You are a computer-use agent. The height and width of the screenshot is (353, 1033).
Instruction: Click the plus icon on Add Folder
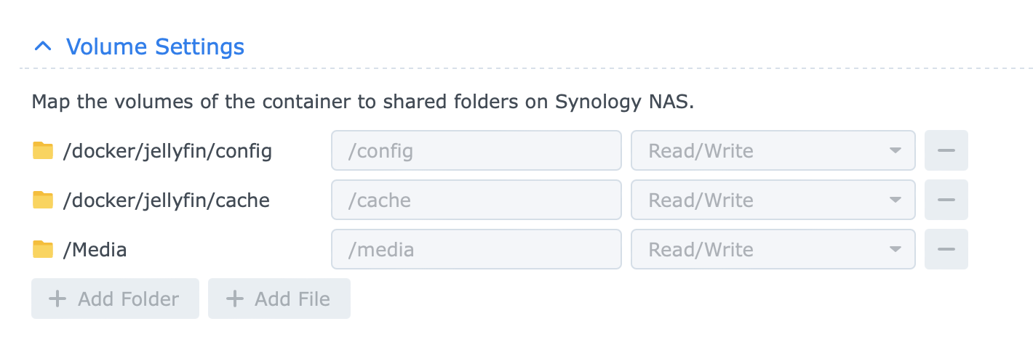click(57, 299)
